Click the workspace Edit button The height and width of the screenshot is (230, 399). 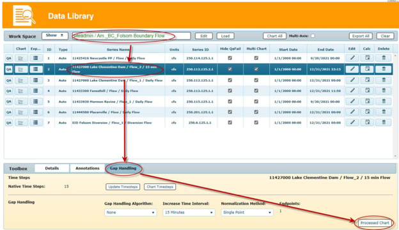pos(204,36)
